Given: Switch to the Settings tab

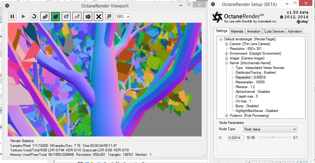Looking at the screenshot, I should click(x=221, y=31).
